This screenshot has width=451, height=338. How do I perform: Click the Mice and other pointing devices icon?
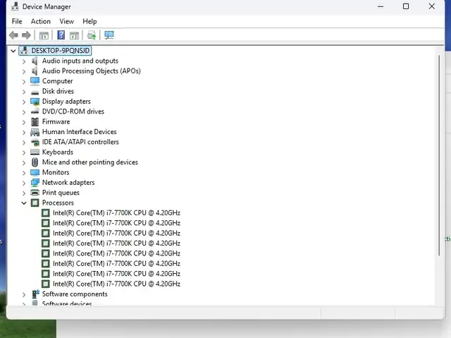(35, 162)
